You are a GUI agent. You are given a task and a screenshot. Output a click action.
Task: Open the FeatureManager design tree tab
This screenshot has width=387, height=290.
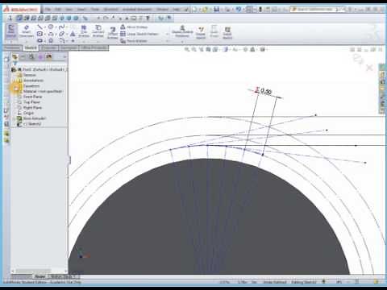pos(15,56)
